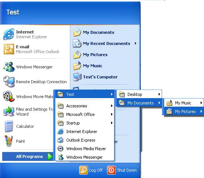
Task: Open the Calculator icon
Action: [9, 126]
